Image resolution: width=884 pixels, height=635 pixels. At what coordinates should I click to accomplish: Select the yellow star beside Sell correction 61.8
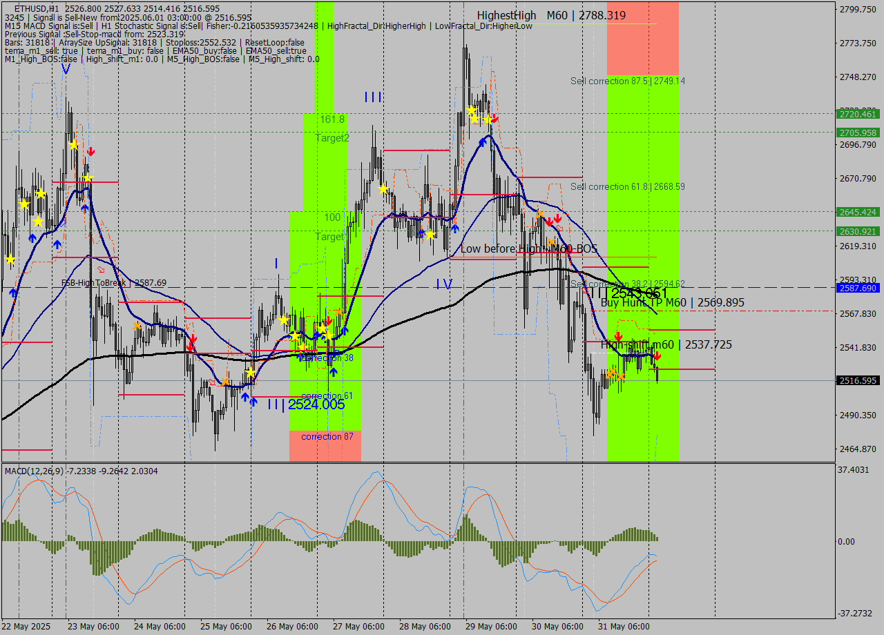pyautogui.click(x=541, y=214)
